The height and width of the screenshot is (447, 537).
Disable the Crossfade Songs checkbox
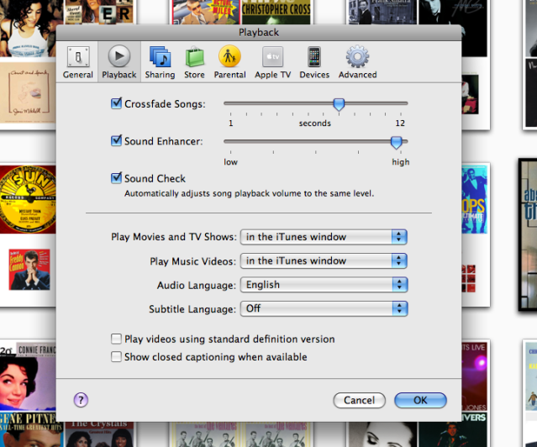[116, 103]
